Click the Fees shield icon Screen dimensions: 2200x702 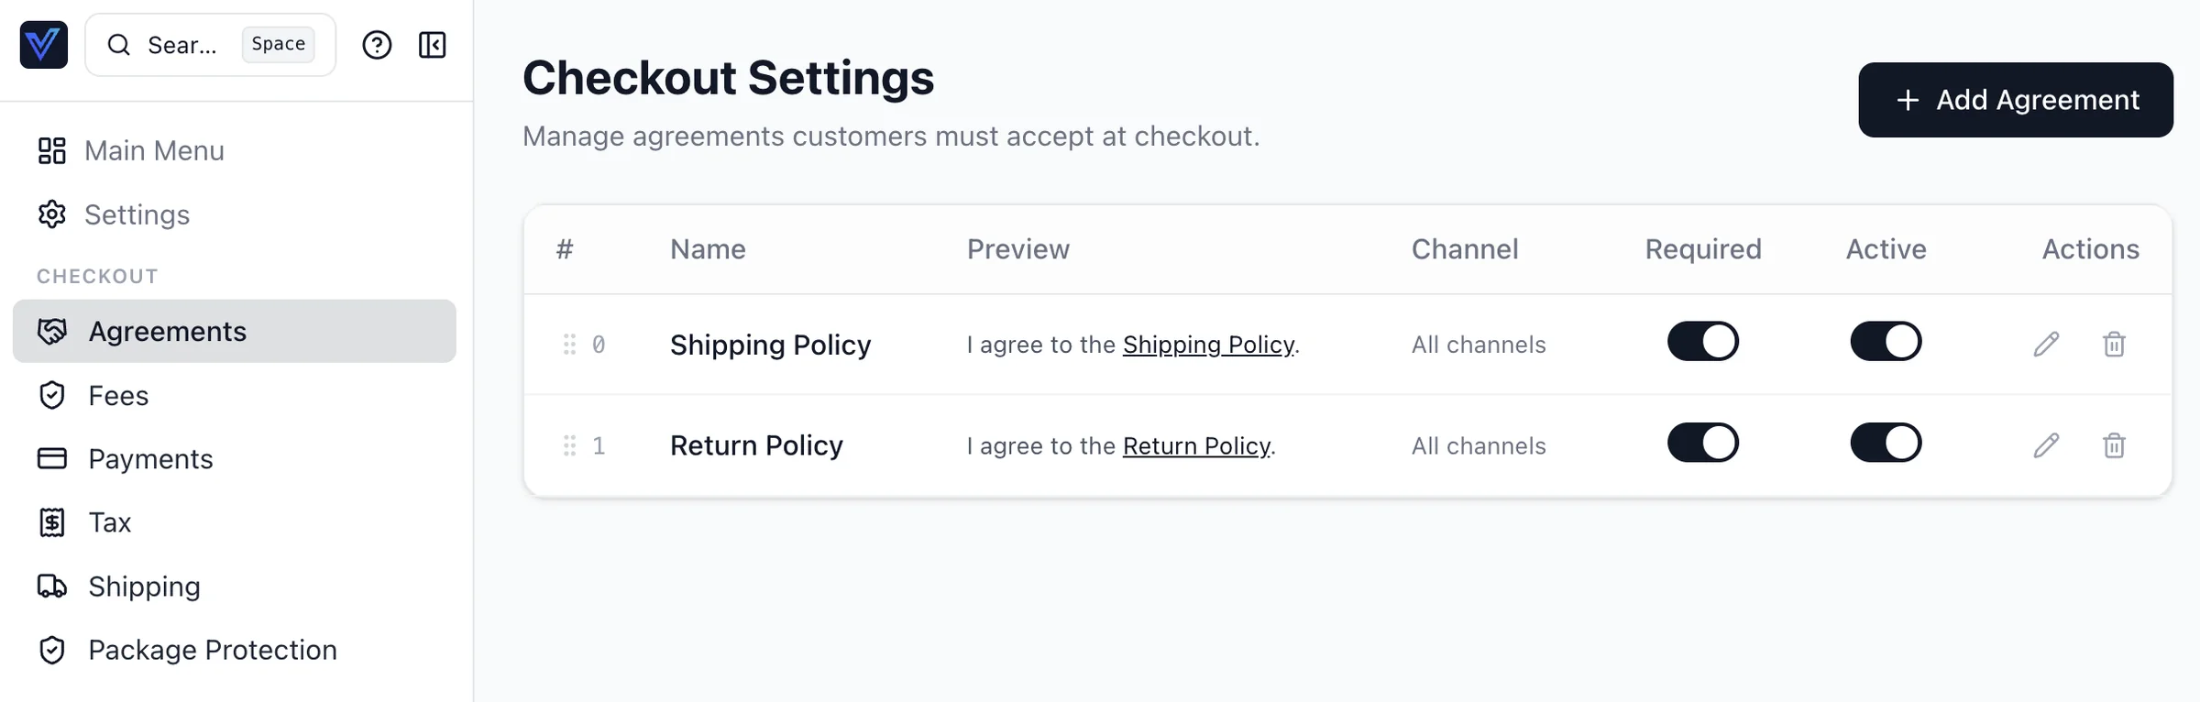(x=51, y=395)
